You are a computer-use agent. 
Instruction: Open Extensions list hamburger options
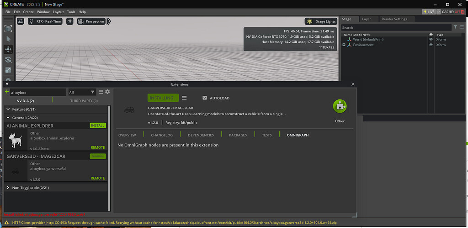(101, 92)
